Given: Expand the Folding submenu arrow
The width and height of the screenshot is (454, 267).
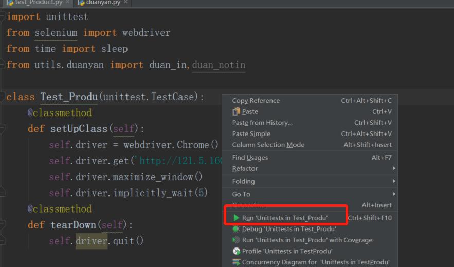Looking at the screenshot, I should [x=394, y=181].
